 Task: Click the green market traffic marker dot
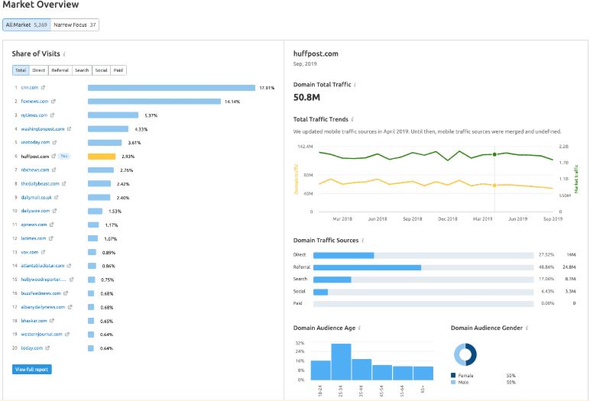494,154
